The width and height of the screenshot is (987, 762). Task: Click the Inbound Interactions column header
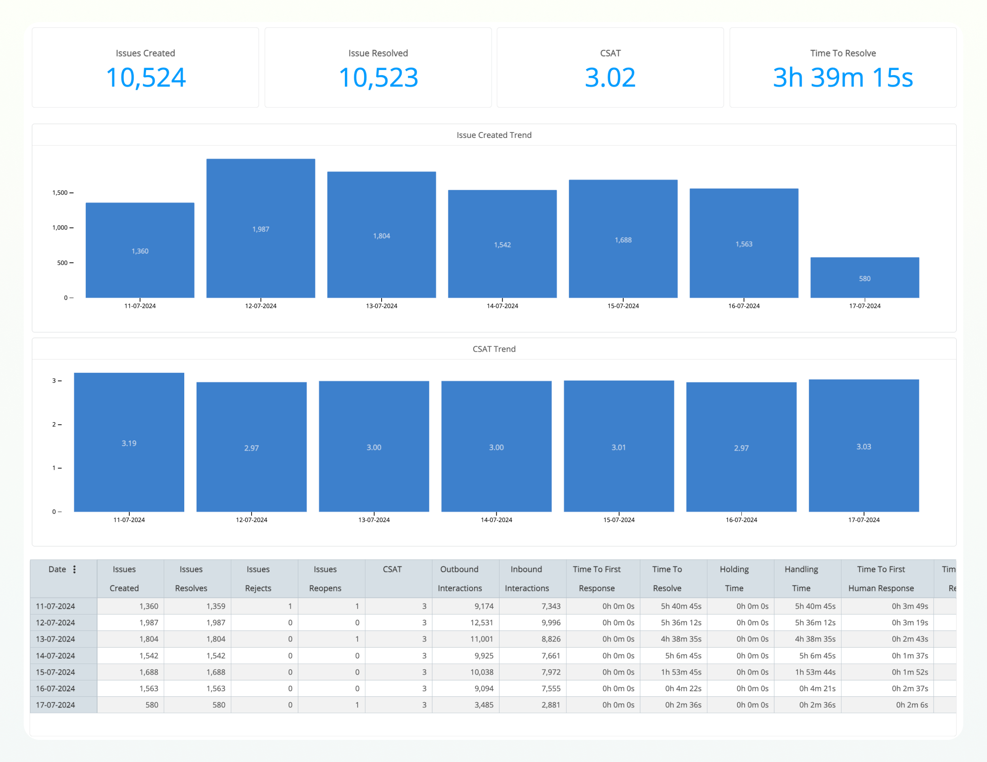526,579
